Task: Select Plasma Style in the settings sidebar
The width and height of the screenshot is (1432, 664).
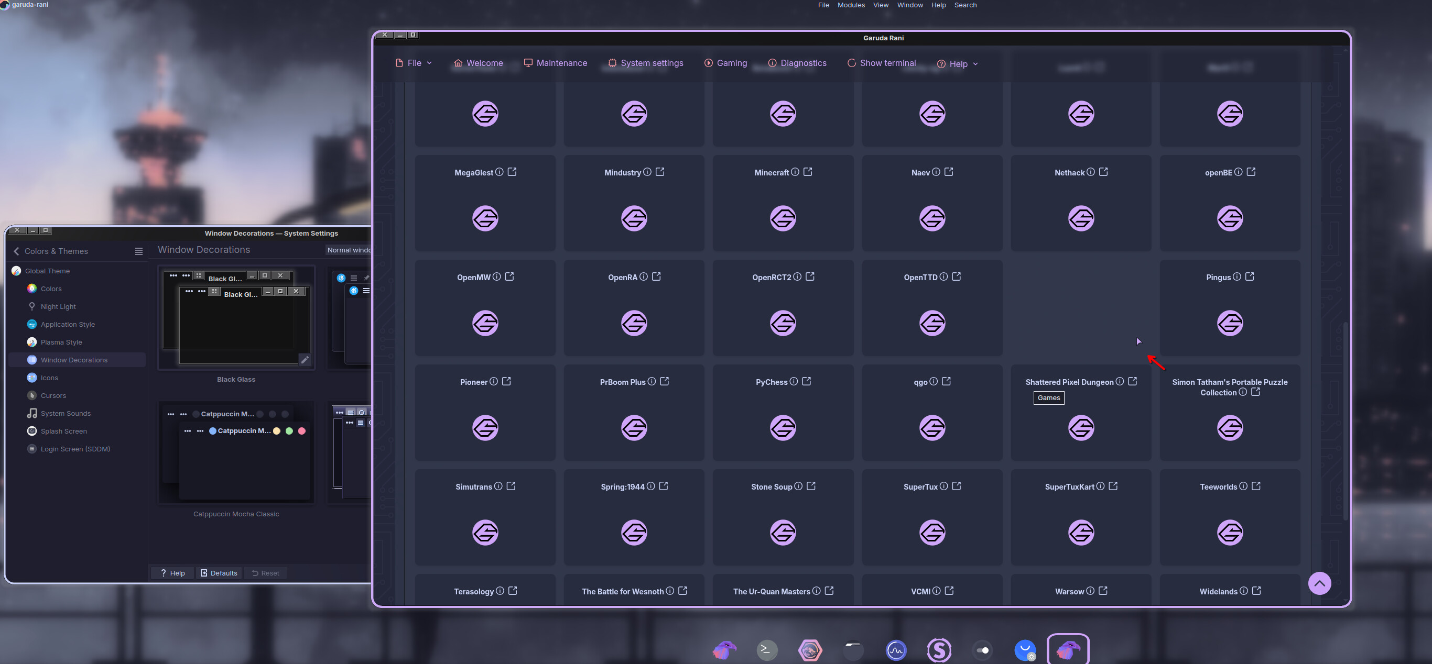Action: pos(77,342)
